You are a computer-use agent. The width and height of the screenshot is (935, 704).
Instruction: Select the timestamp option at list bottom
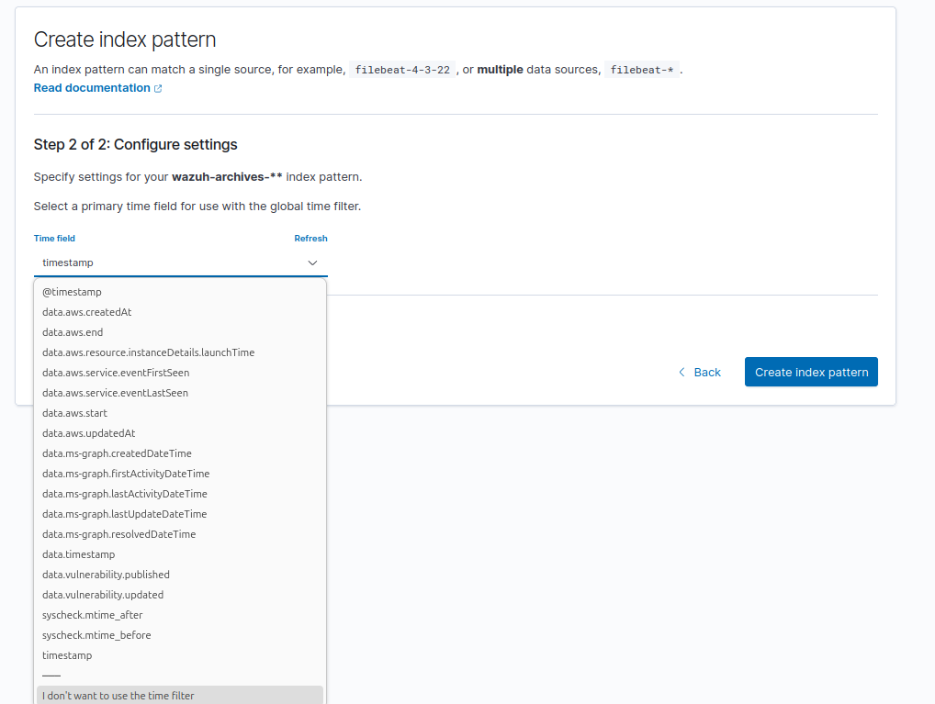[67, 655]
